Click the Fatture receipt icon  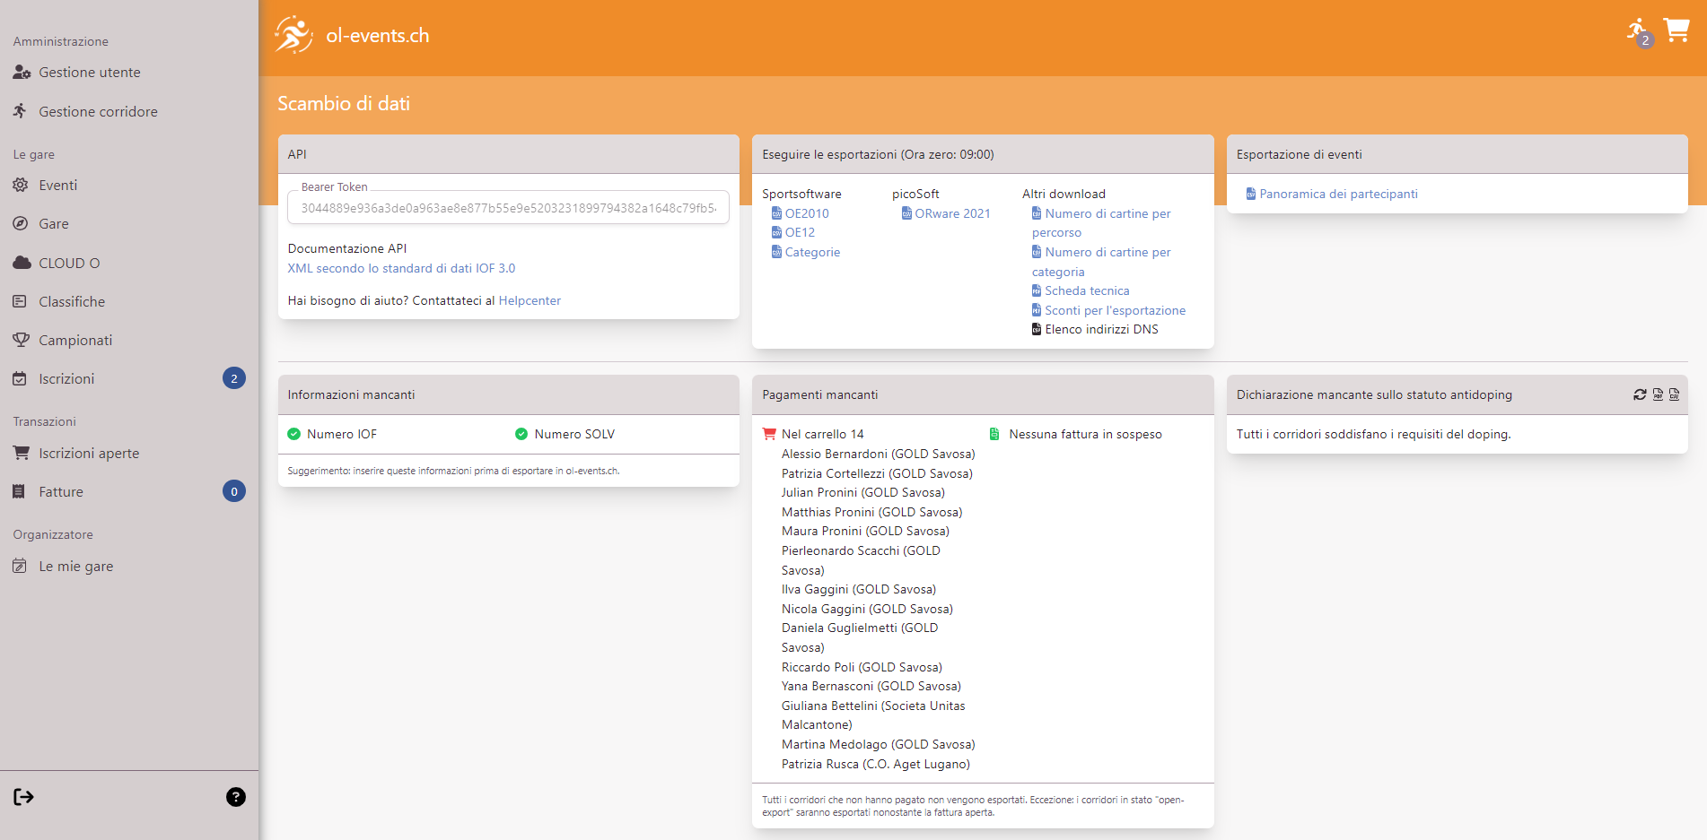(x=19, y=491)
